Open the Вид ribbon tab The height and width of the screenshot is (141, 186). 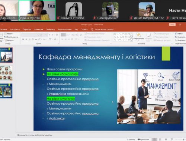click(x=76, y=29)
